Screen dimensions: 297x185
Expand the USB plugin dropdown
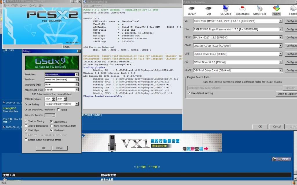(280, 54)
